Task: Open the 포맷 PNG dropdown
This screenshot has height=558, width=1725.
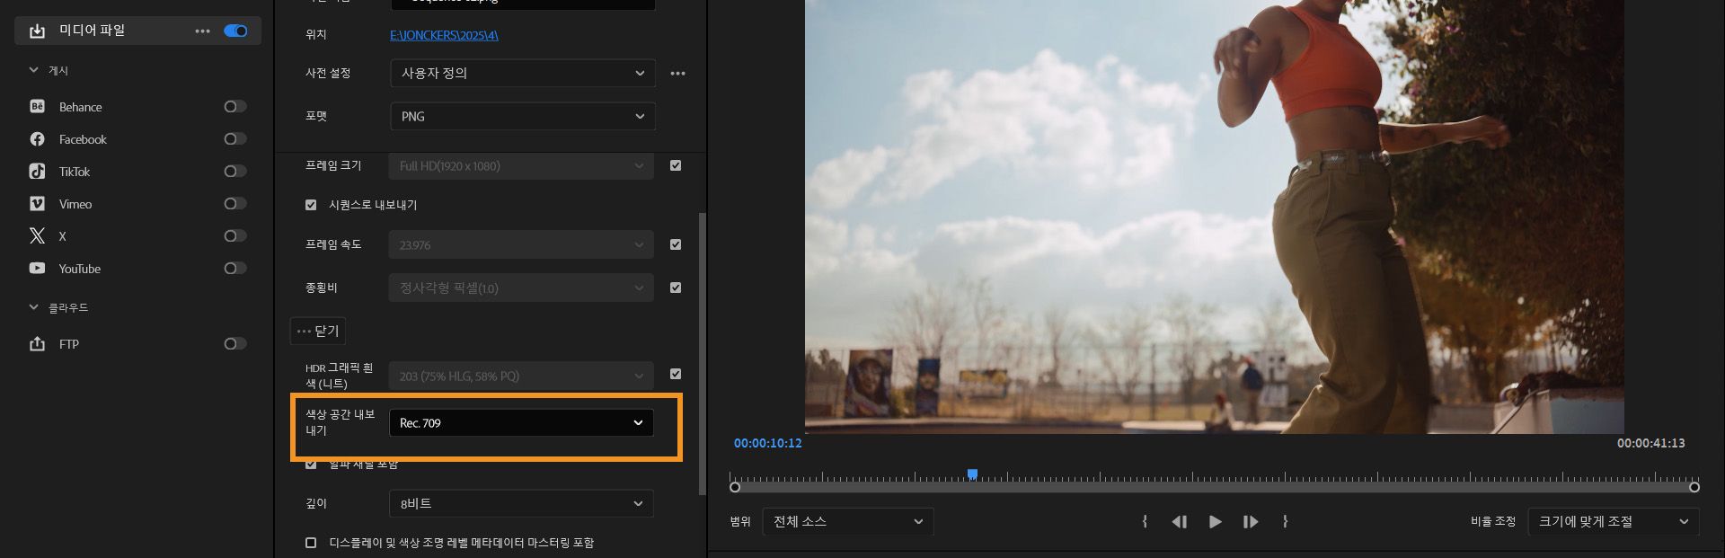Action: (522, 116)
